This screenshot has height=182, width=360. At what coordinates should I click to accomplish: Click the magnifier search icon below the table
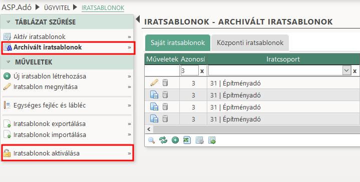click(152, 140)
